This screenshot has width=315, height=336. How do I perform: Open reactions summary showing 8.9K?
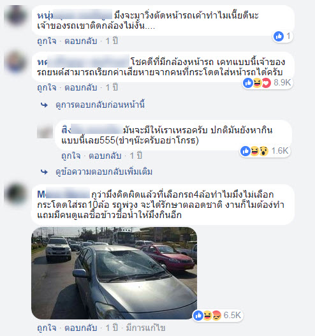click(x=267, y=82)
